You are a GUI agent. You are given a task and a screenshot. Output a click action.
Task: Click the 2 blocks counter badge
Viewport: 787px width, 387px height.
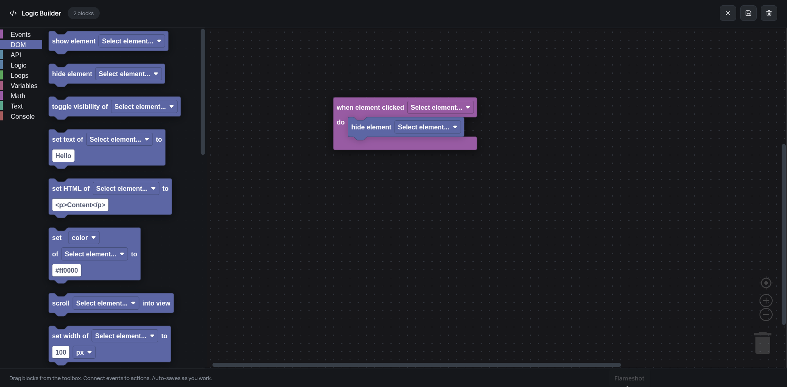click(83, 13)
